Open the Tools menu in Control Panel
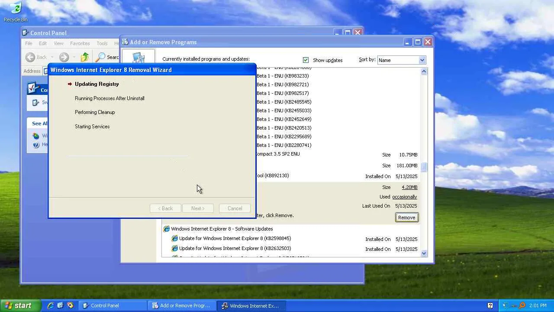 coord(102,43)
